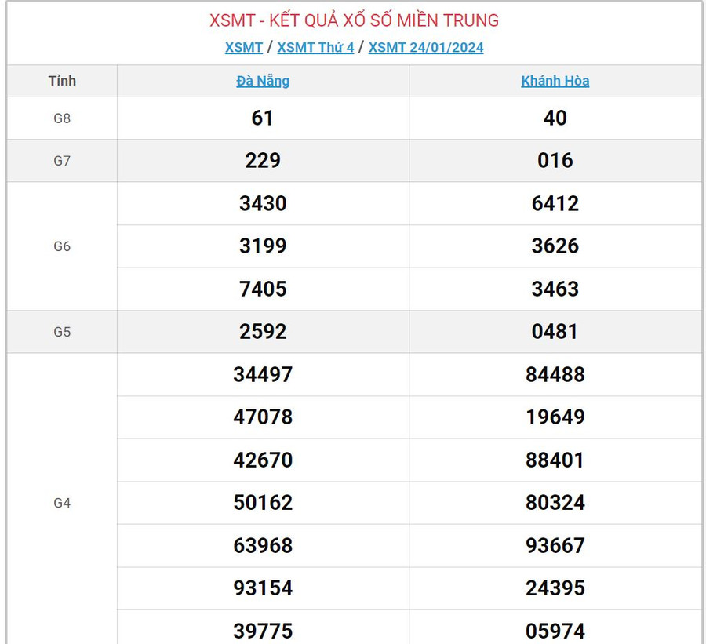Open the XSMT 24/01/2024 date link
706x644 pixels.
tap(426, 47)
